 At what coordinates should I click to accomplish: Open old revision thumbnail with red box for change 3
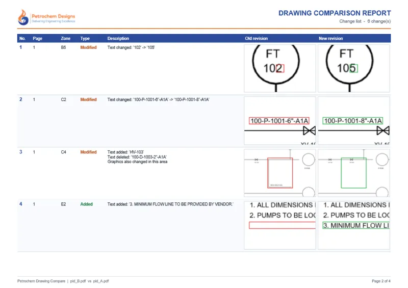[280, 173]
